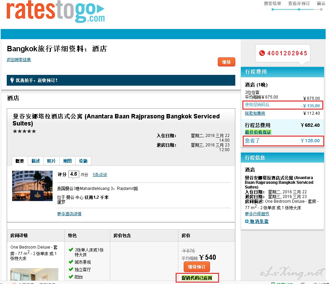Click the 房价包含 column header

click(x=122, y=235)
